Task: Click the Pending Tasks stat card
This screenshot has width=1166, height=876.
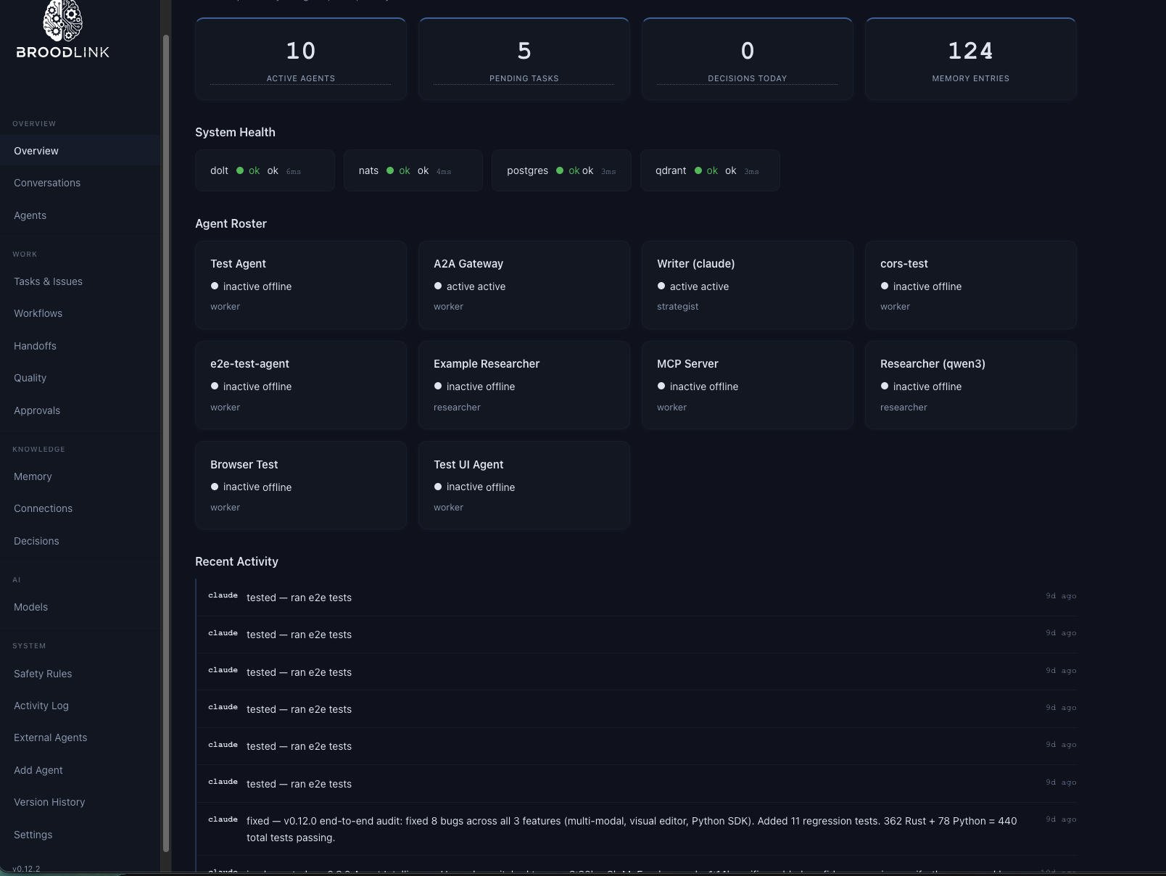Action: click(524, 59)
